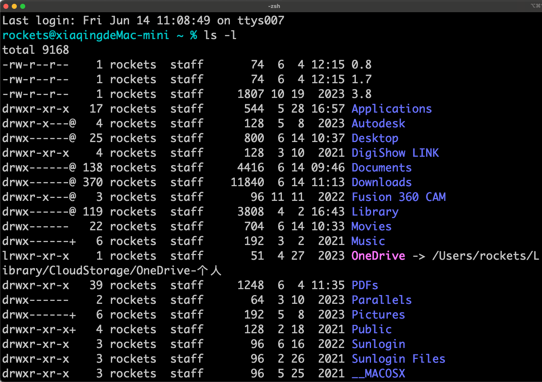This screenshot has width=542, height=382.
Task: Click the keyboard shortcut indicator in title bar
Action: 535,6
